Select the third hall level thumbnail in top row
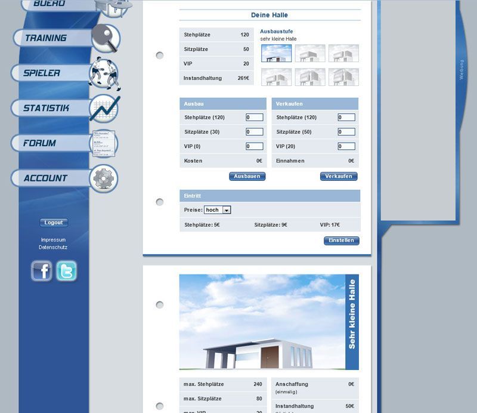The width and height of the screenshot is (477, 413). click(343, 53)
